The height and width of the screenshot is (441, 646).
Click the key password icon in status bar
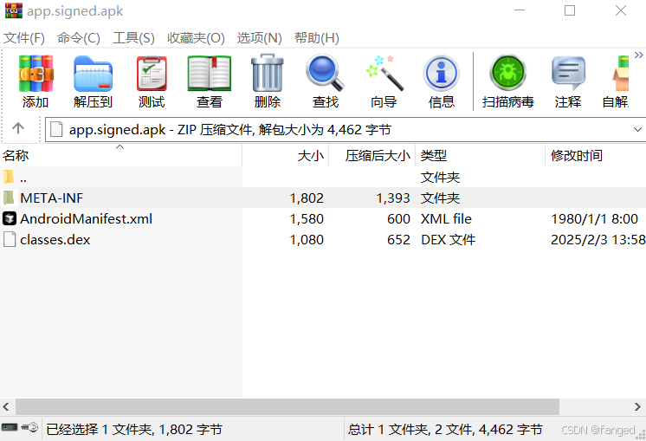point(29,427)
